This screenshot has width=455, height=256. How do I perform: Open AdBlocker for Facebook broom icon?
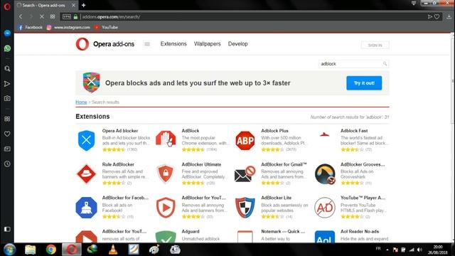point(86,208)
